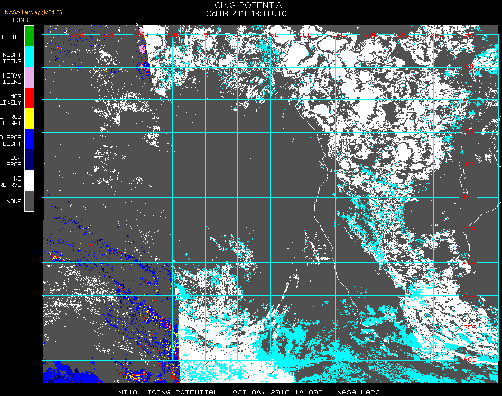Click the dark navy LOW PROB swatch
Image resolution: width=502 pixels, height=396 pixels.
click(29, 159)
